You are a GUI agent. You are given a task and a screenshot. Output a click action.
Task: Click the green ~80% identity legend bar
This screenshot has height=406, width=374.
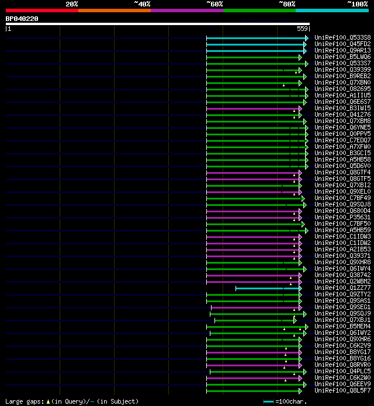pyautogui.click(x=259, y=10)
